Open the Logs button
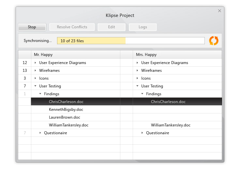Image resolution: width=240 pixels, height=169 pixels. (x=143, y=27)
